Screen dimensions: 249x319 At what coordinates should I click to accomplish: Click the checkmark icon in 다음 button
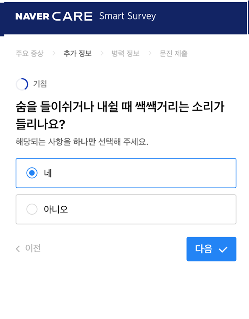(x=223, y=249)
